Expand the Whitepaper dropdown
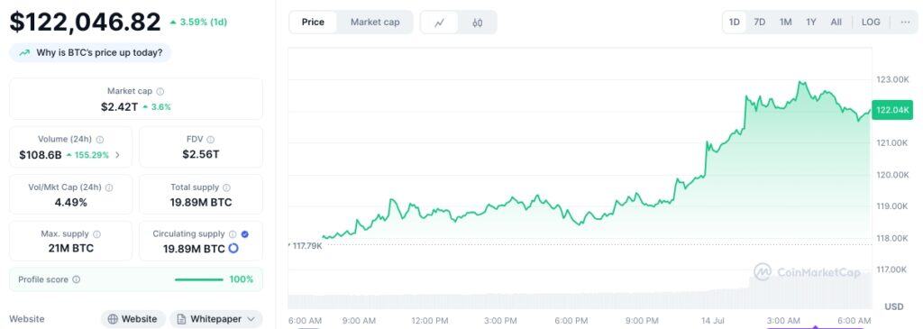 click(x=216, y=319)
